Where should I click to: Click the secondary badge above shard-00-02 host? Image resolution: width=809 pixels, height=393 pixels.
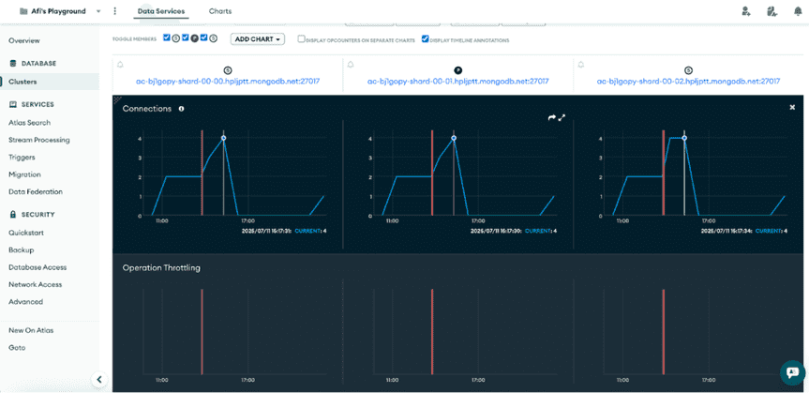[688, 70]
